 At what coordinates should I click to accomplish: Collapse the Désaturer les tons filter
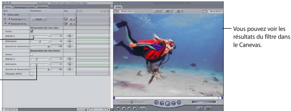[x=5, y=24]
